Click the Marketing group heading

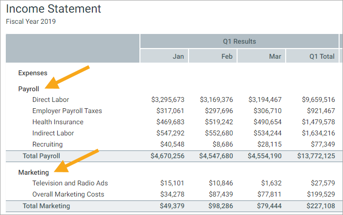coord(34,172)
